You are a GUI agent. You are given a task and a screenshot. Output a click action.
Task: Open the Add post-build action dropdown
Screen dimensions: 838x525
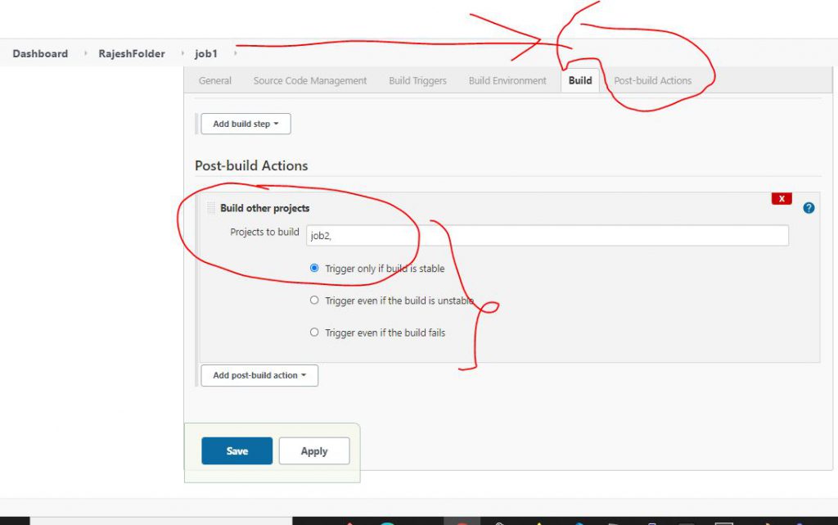259,376
